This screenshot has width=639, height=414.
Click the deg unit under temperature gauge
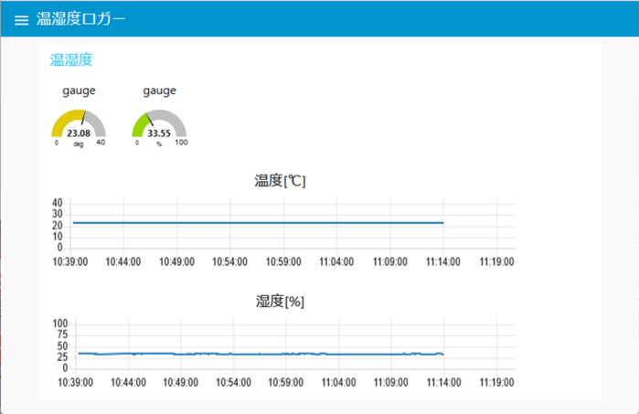coord(79,143)
